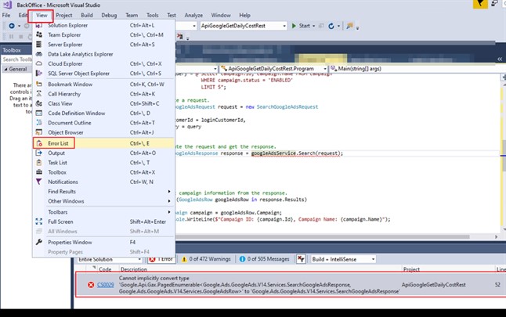The height and width of the screenshot is (317, 506).
Task: Open the Build + IntelliSense dropdown
Action: (343, 259)
